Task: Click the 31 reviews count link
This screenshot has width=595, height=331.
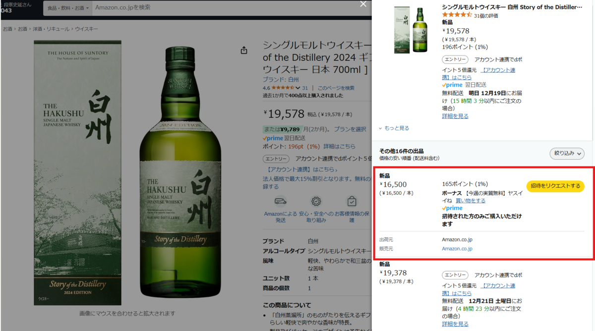Action: click(x=305, y=88)
